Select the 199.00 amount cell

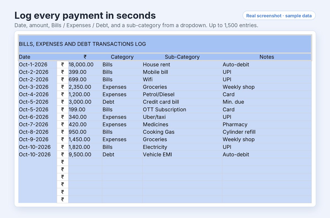pos(85,109)
